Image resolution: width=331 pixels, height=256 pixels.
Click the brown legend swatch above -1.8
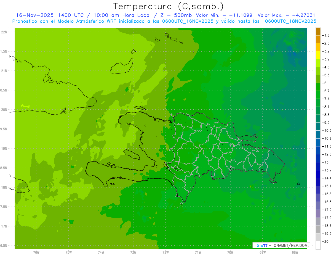pyautogui.click(x=318, y=31)
